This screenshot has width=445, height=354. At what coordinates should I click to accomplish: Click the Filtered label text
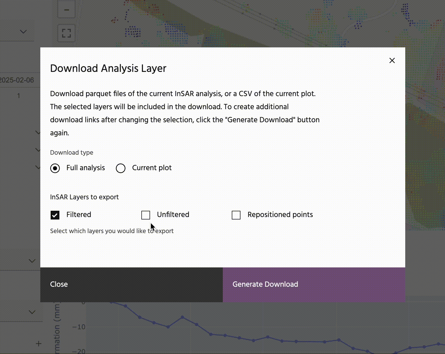click(79, 215)
